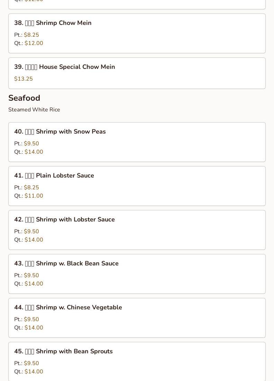
Task: Open item 42 Shrimp with Lobster Sauce
Action: [x=137, y=230]
